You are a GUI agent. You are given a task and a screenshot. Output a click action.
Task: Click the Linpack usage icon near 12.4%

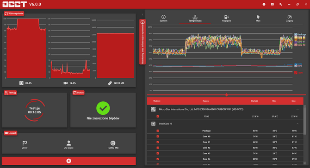[x=65, y=83]
